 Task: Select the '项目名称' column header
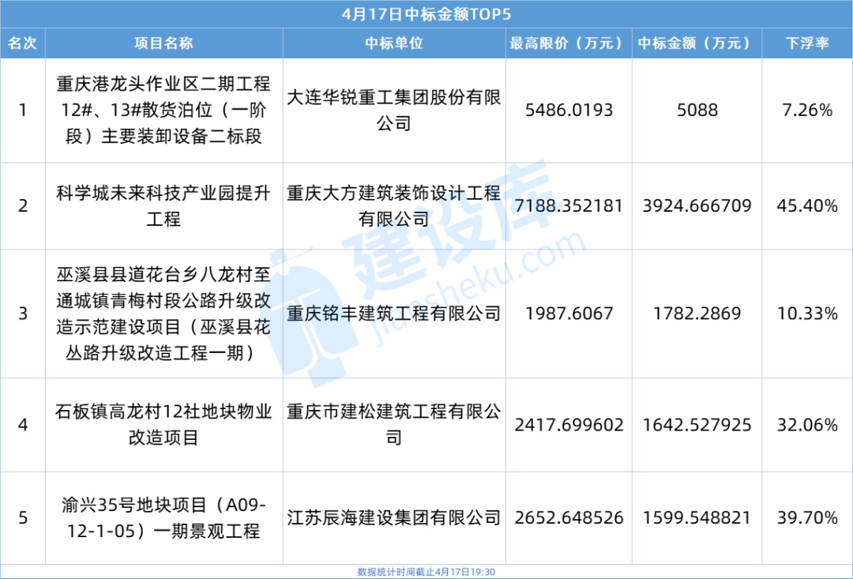163,43
